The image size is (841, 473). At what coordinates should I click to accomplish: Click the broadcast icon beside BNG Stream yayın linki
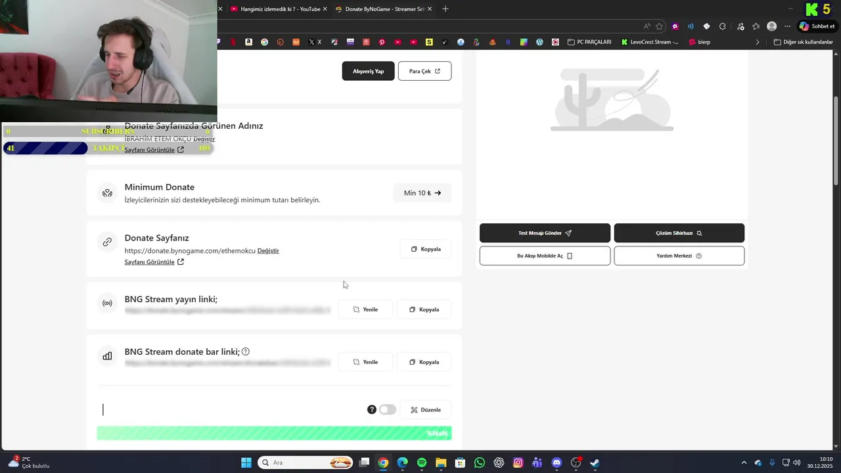107,304
